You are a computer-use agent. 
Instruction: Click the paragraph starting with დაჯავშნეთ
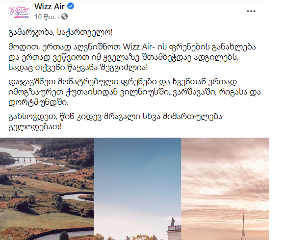134,92
